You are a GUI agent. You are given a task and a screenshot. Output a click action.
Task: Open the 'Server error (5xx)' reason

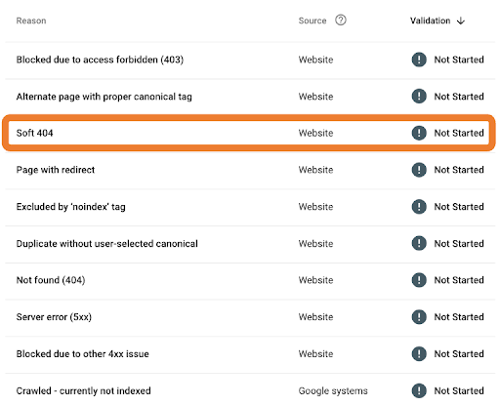[54, 317]
